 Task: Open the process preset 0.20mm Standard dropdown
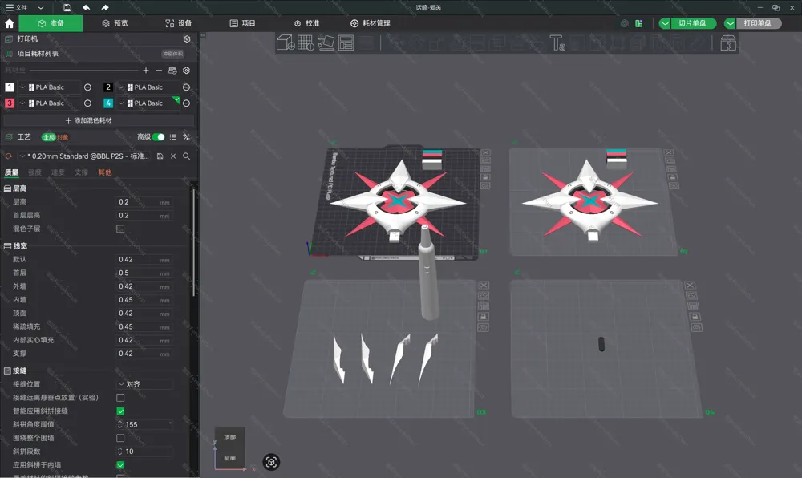coord(84,156)
